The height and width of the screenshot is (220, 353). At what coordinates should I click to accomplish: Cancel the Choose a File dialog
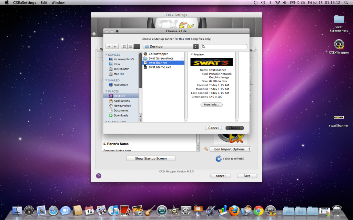tap(213, 128)
